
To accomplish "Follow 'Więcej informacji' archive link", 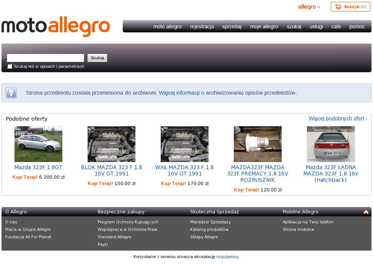I will point(179,93).
